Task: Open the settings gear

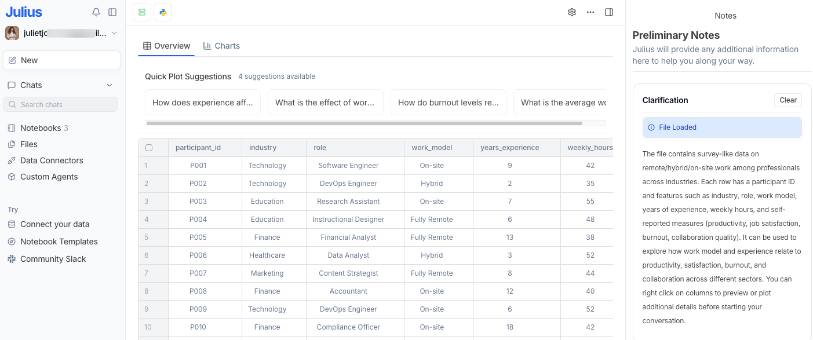Action: point(572,12)
